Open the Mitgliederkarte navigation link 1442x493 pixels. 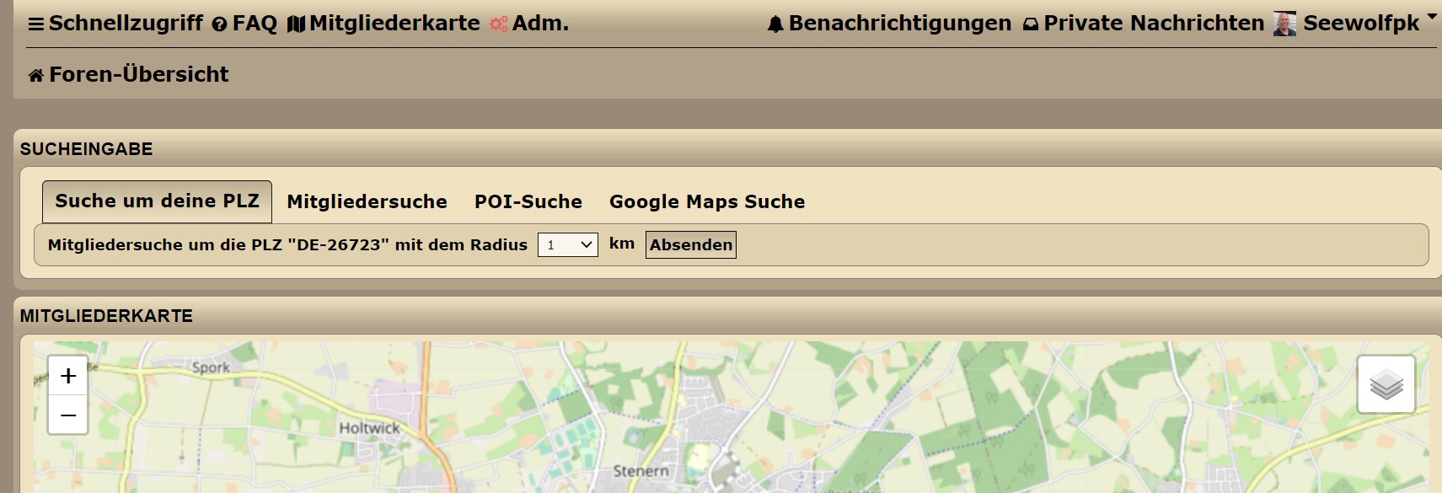click(x=383, y=24)
